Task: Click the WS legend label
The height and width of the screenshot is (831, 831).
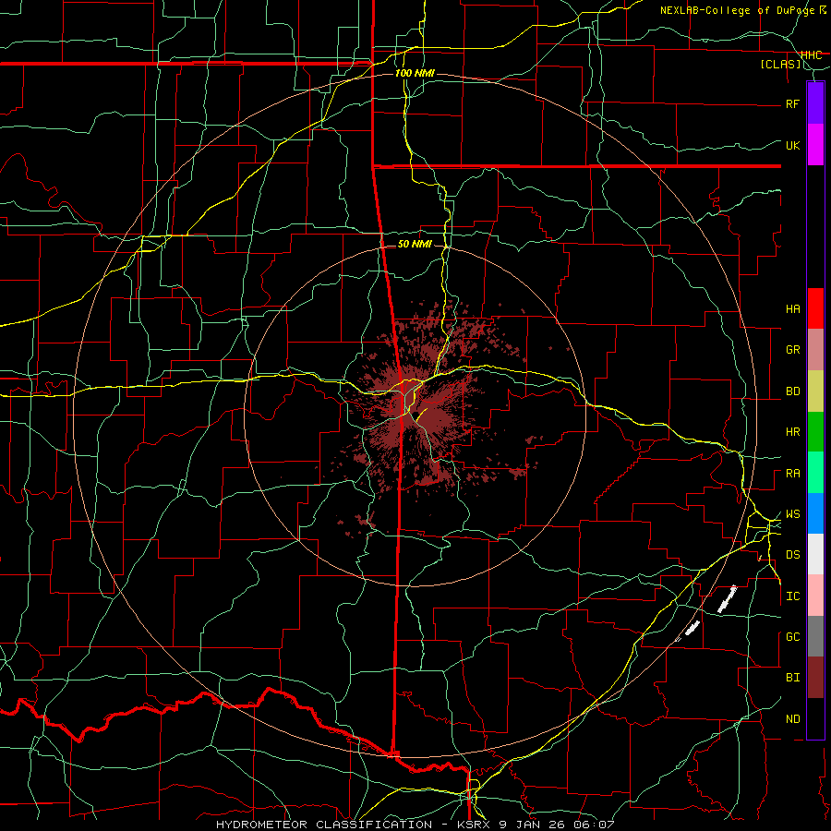Action: 793,514
